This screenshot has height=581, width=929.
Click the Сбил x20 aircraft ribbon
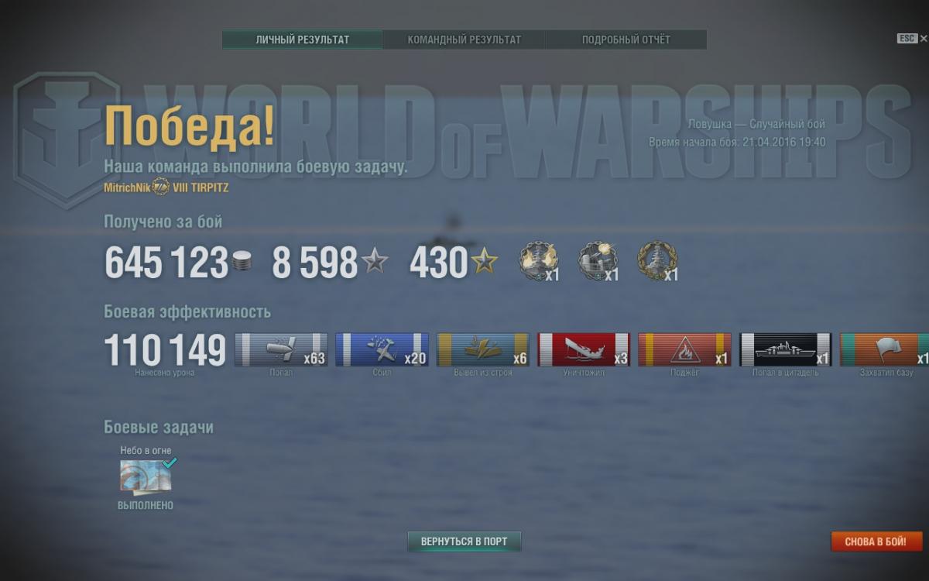pos(382,350)
